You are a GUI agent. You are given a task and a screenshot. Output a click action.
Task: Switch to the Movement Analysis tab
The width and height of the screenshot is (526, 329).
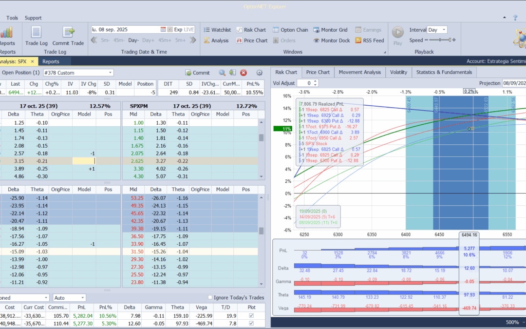click(x=359, y=72)
